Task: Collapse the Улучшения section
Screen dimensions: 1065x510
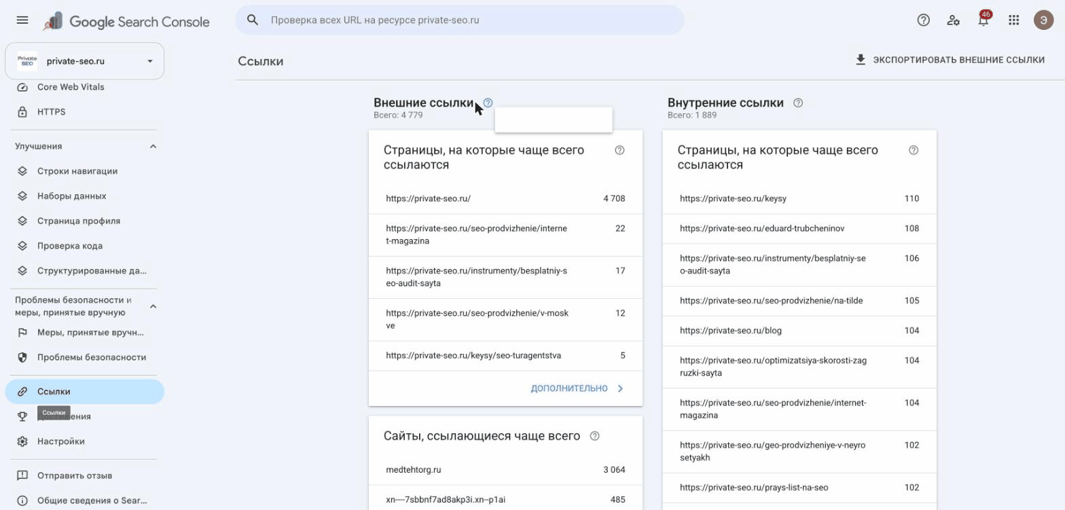Action: [x=153, y=147]
